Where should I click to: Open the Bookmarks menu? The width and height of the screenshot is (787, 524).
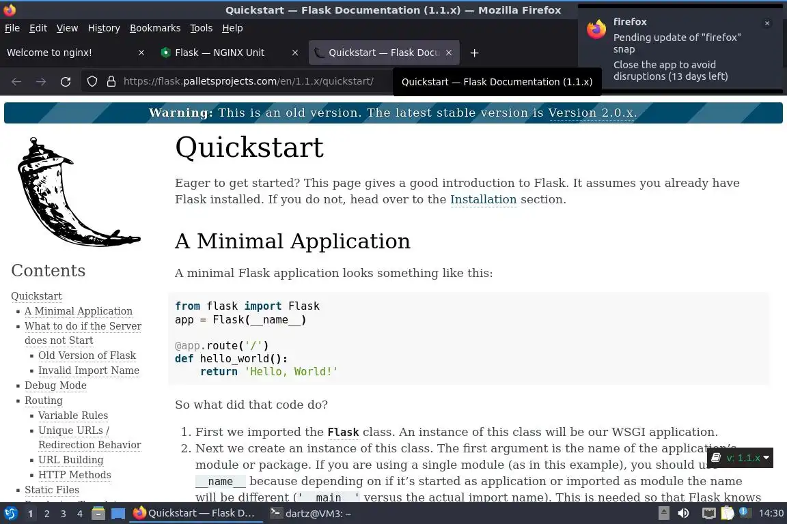point(155,28)
